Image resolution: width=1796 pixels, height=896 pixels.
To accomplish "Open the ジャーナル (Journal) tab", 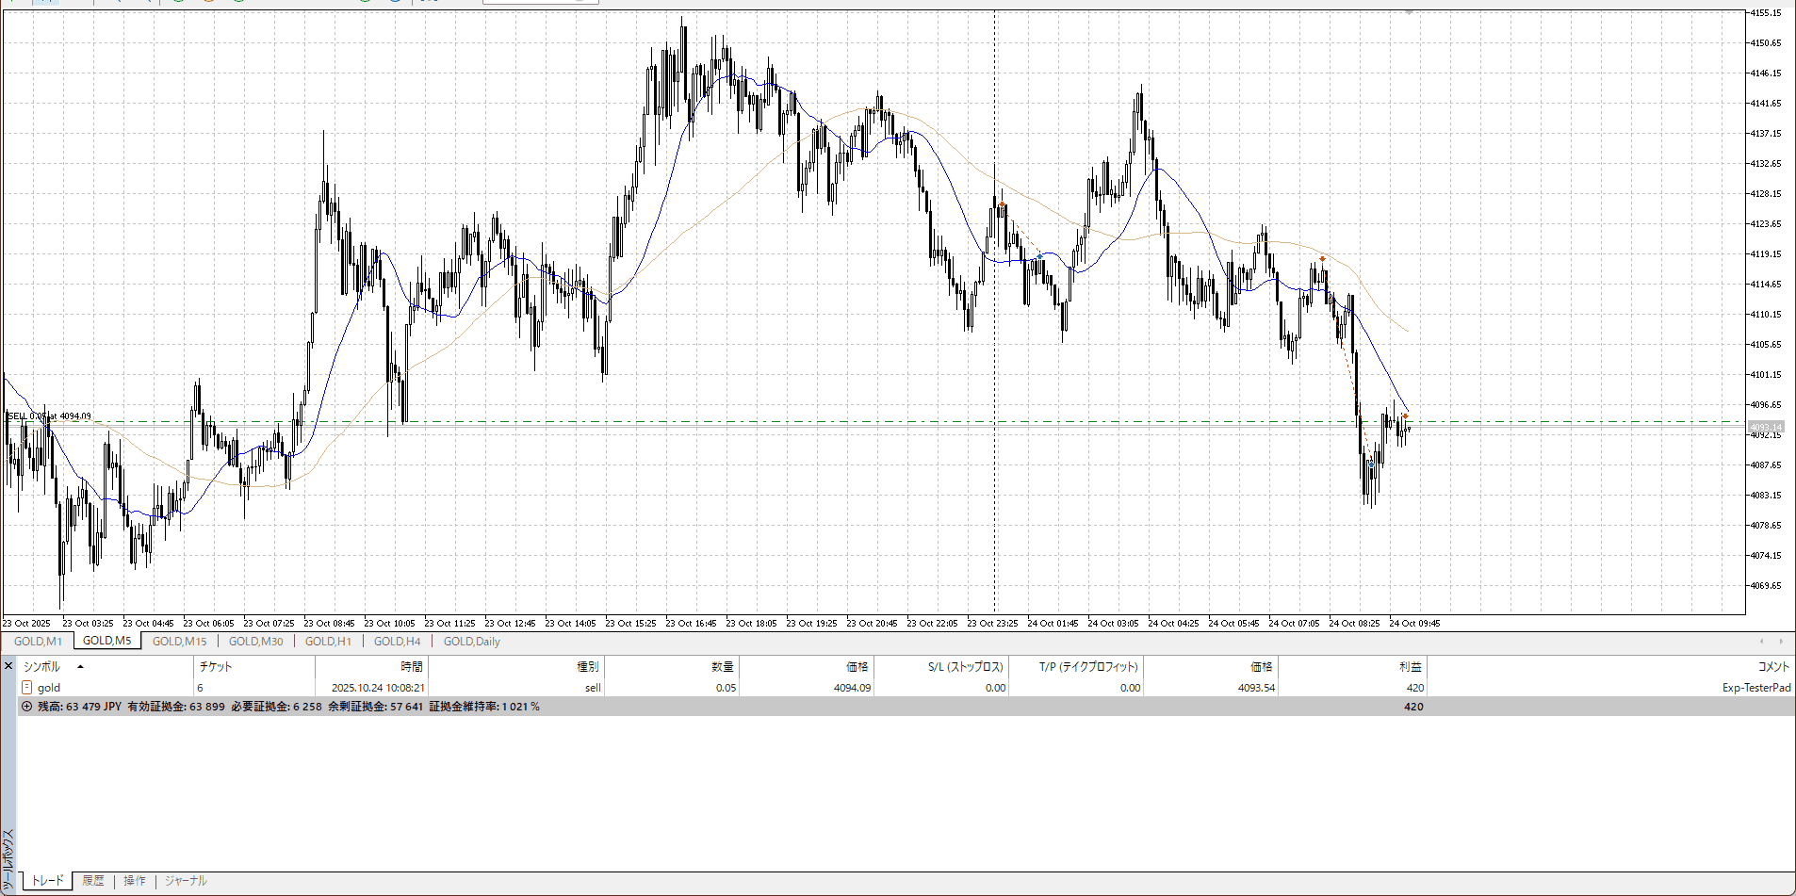I will click(x=186, y=881).
